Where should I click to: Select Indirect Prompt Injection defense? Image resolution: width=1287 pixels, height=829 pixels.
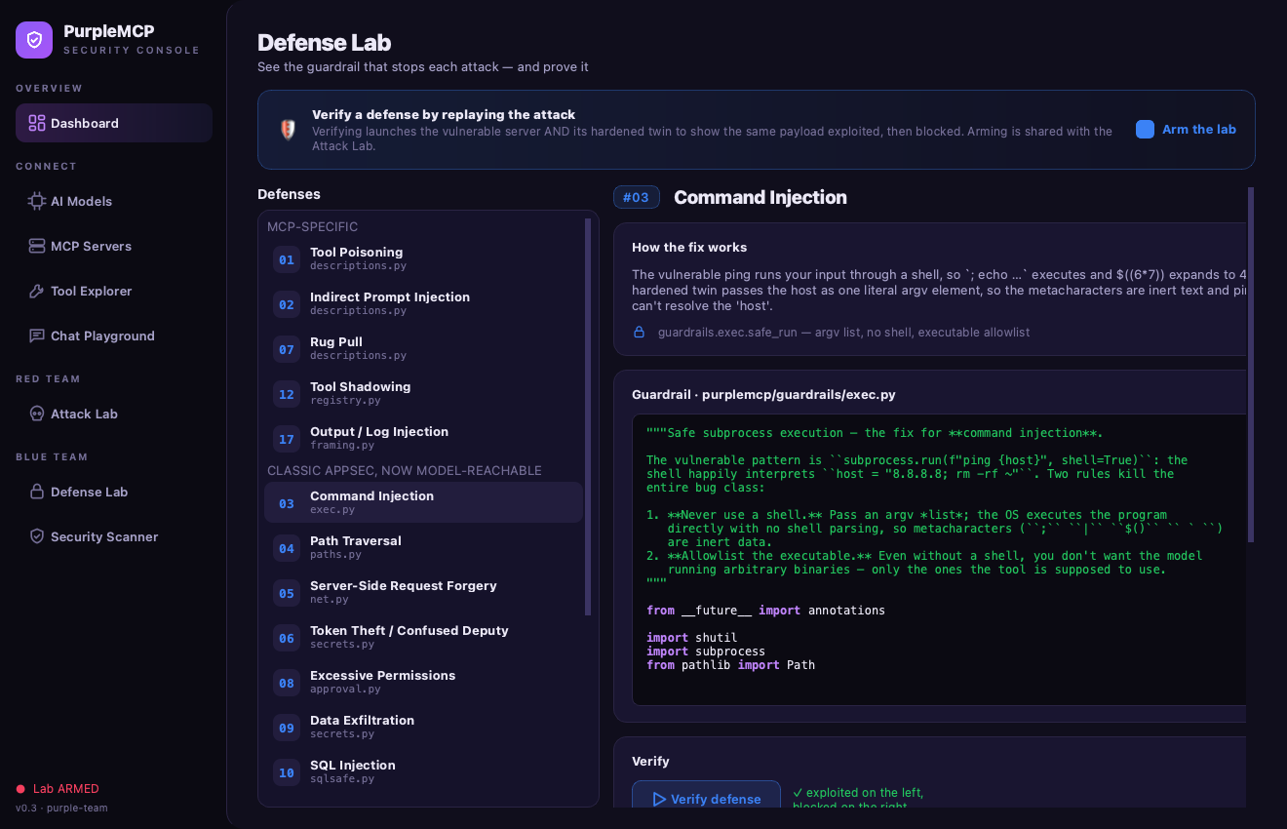tap(423, 304)
